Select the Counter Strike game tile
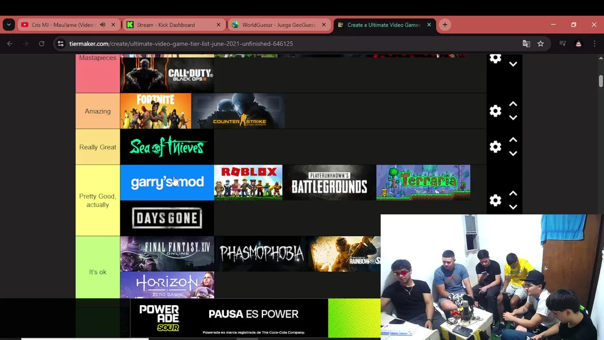This screenshot has height=340, width=604. point(238,111)
